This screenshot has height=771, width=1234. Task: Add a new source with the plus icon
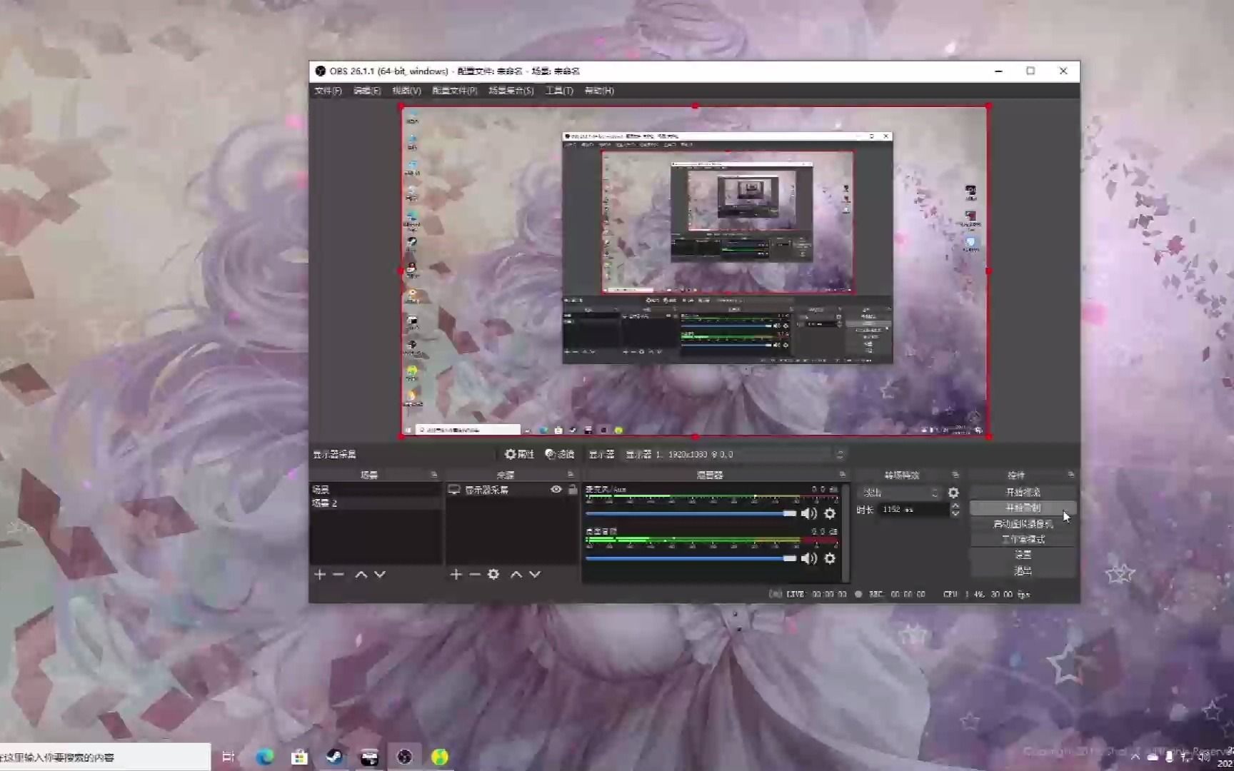tap(456, 575)
